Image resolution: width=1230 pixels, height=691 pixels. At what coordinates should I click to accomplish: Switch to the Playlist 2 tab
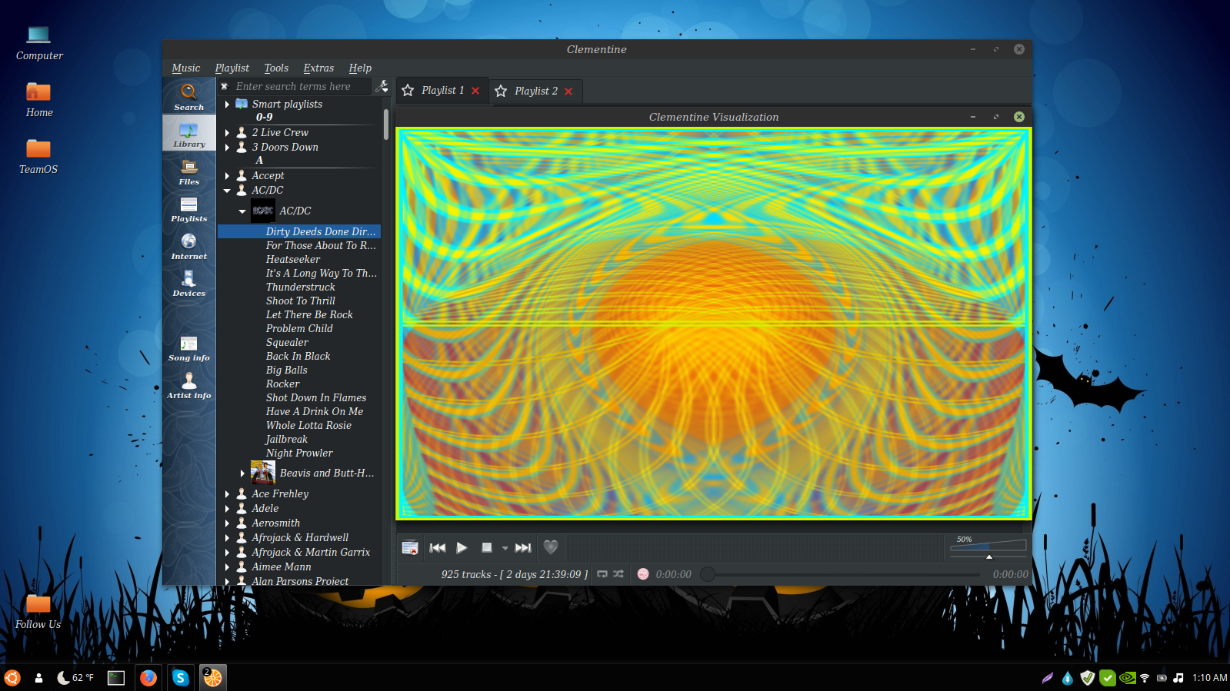(536, 91)
